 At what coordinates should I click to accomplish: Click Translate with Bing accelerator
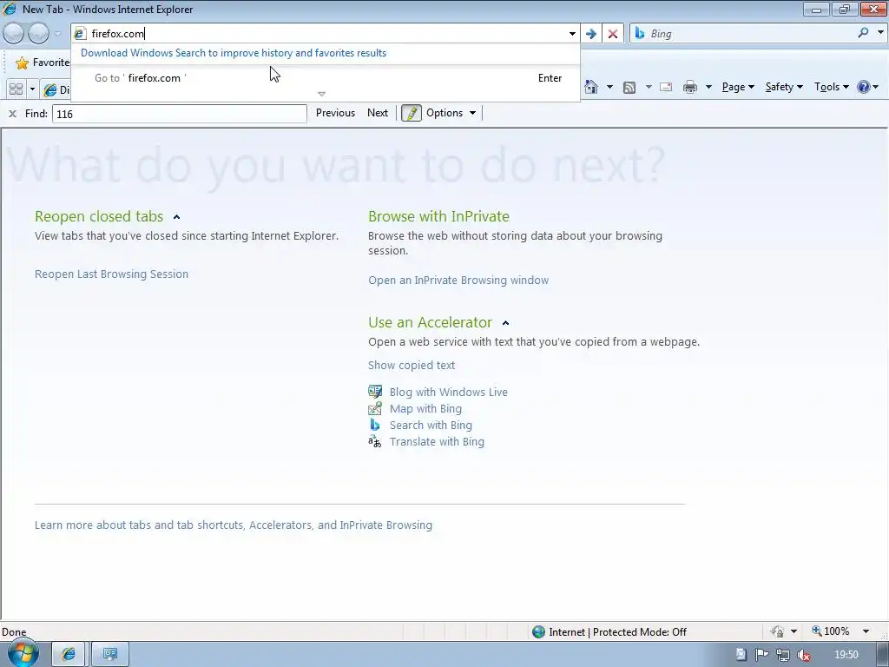coord(437,441)
